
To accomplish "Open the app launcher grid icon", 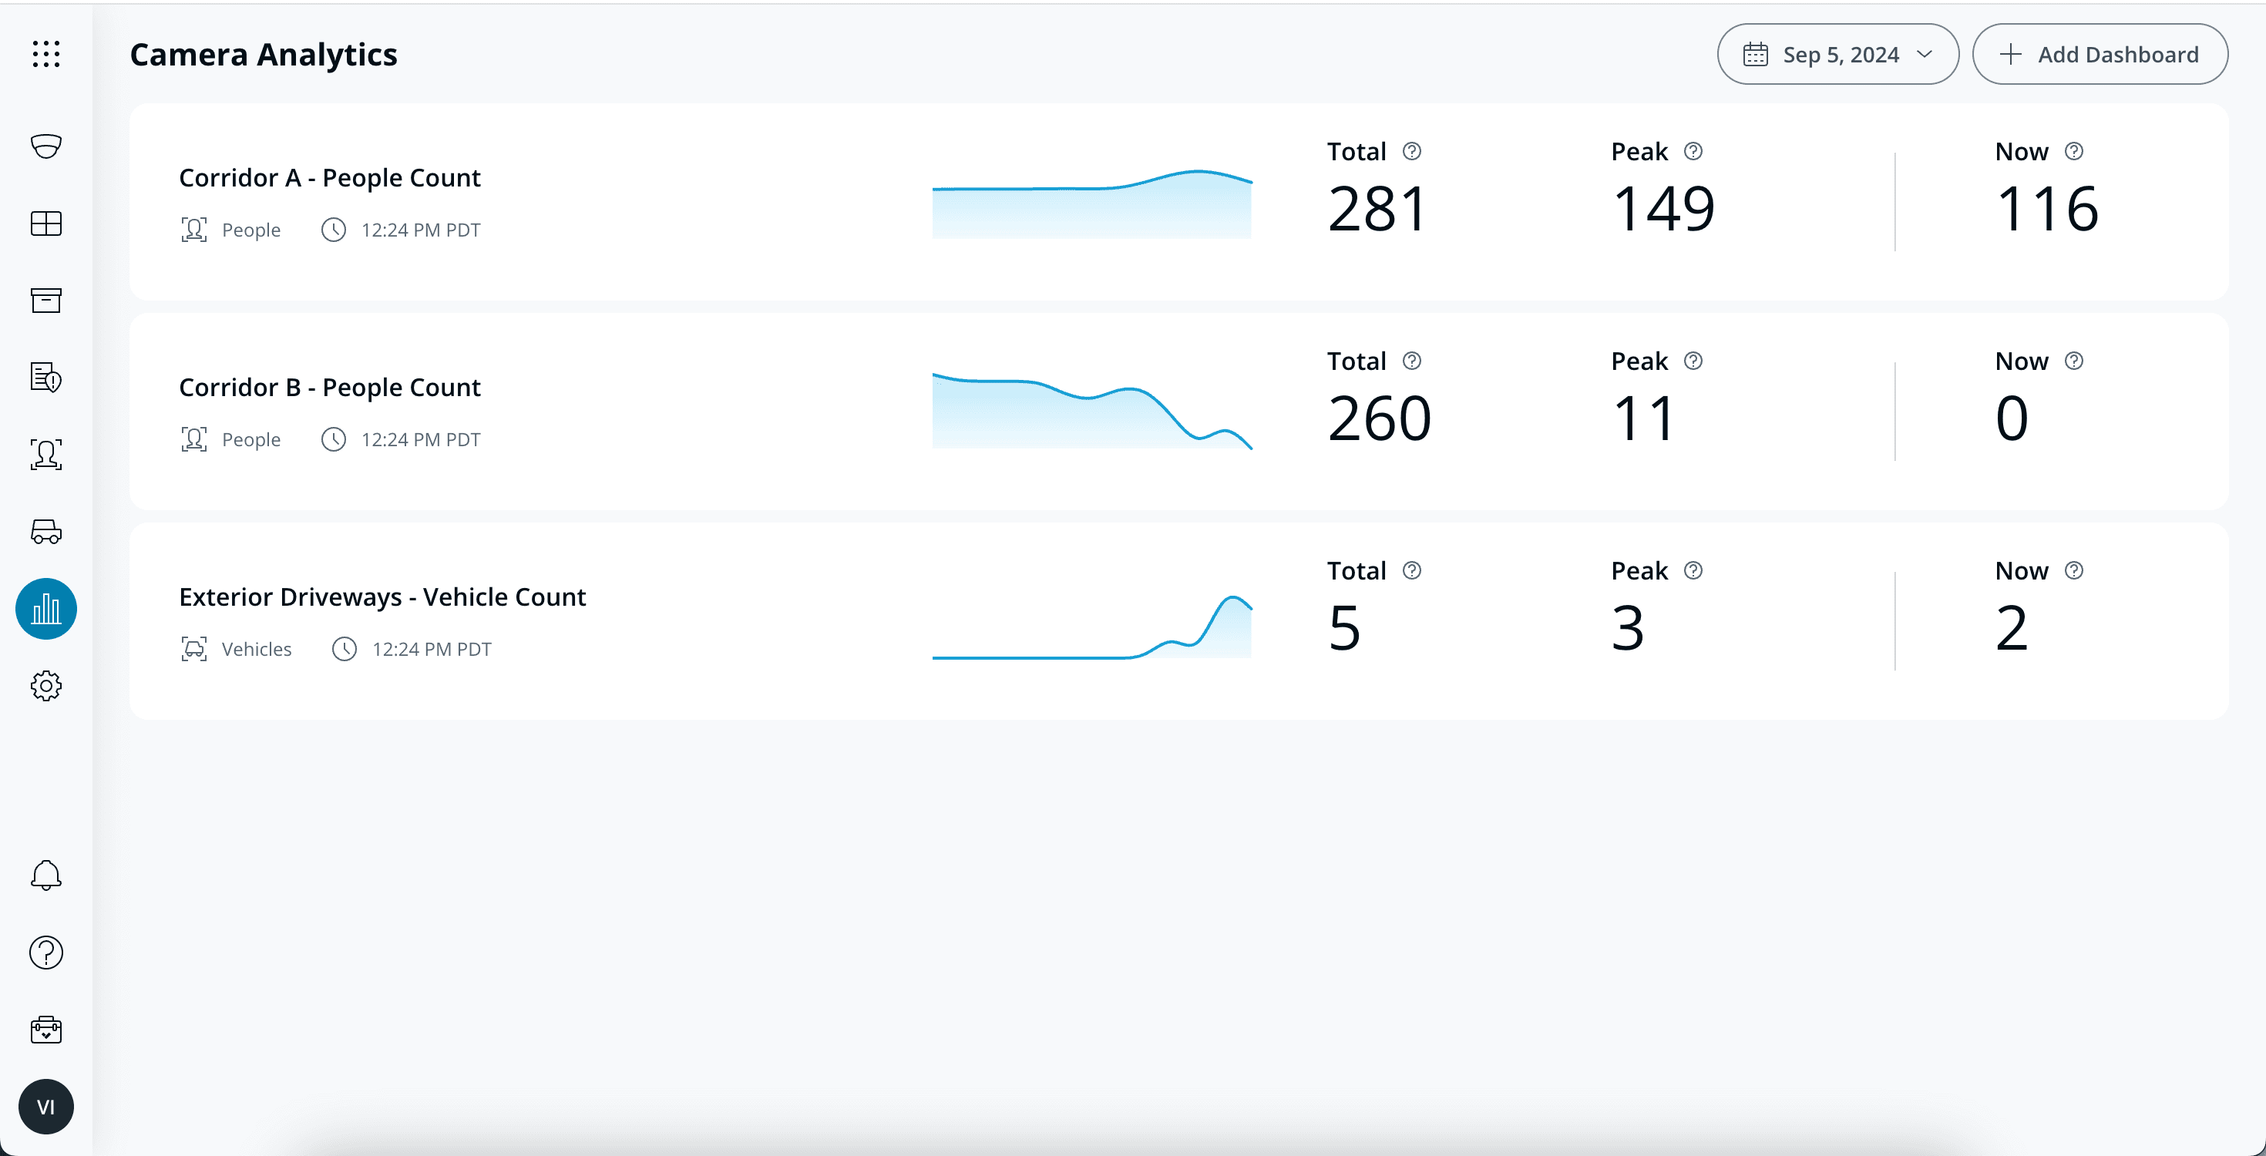I will point(45,55).
